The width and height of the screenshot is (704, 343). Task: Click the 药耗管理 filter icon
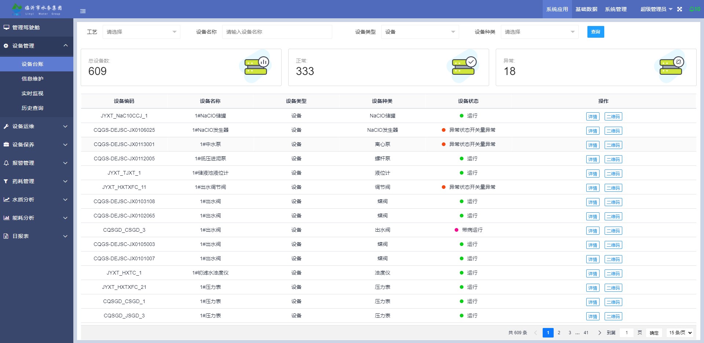tap(6, 181)
